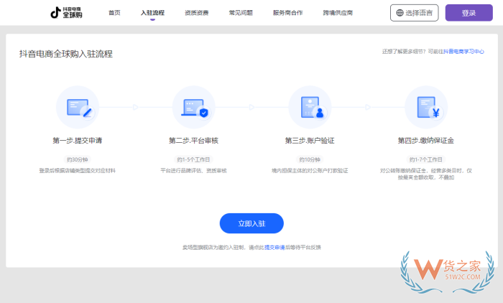The height and width of the screenshot is (303, 503).
Task: Click the Douyin 全球购 logo
Action: pyautogui.click(x=66, y=12)
